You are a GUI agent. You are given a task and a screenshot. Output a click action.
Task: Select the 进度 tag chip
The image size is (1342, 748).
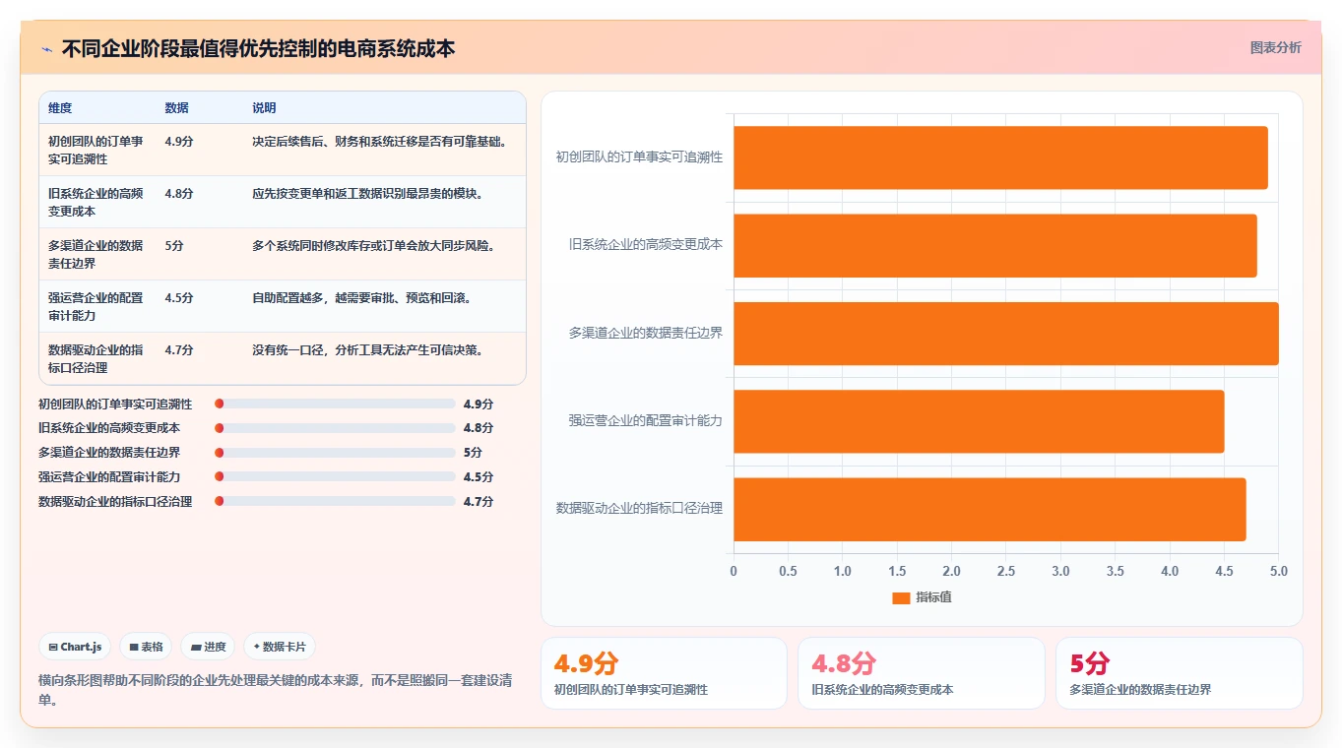coord(208,647)
